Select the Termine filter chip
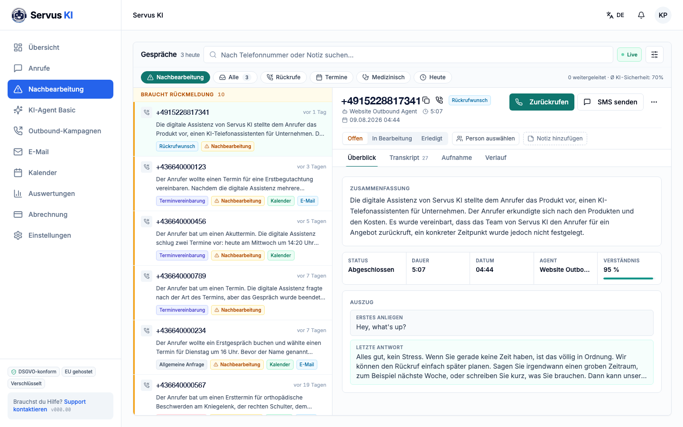683x427 pixels. [332, 77]
